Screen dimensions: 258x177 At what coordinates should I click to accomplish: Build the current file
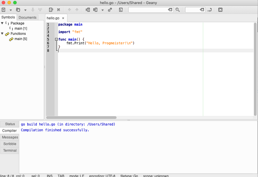pyautogui.click(x=95, y=10)
